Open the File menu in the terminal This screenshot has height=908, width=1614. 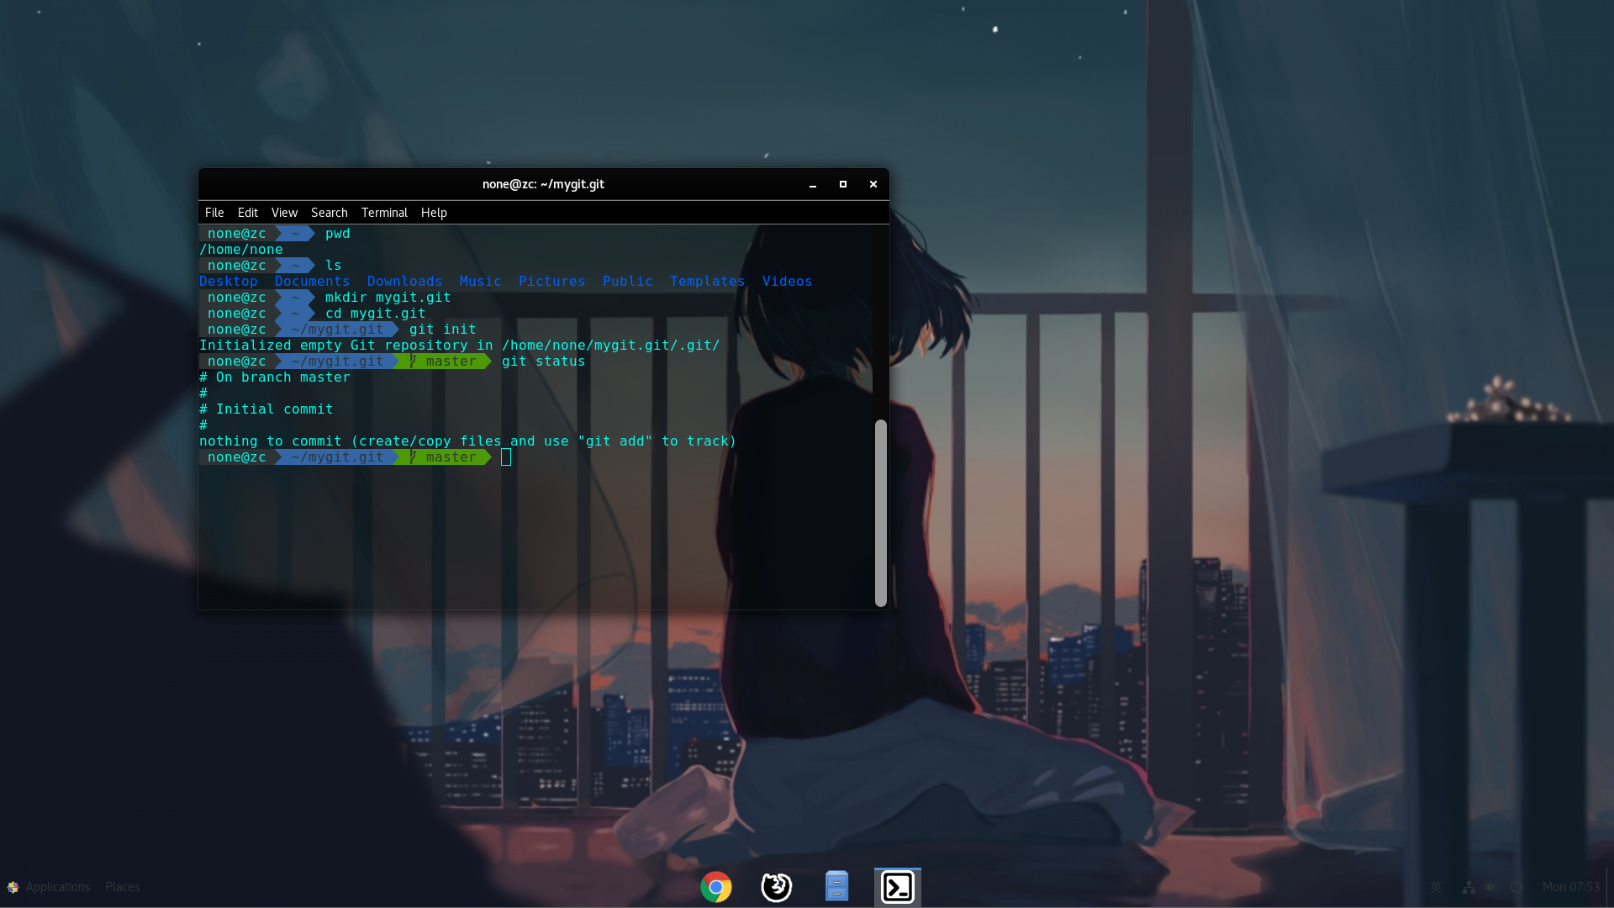tap(214, 212)
